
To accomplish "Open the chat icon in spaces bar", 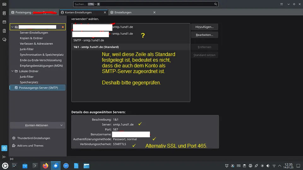I will click(4, 40).
